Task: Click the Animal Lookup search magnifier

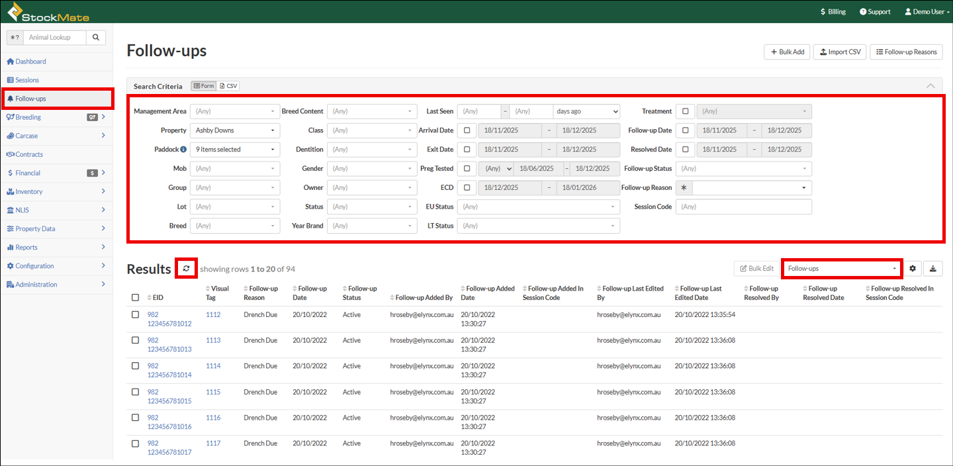Action: coord(96,38)
